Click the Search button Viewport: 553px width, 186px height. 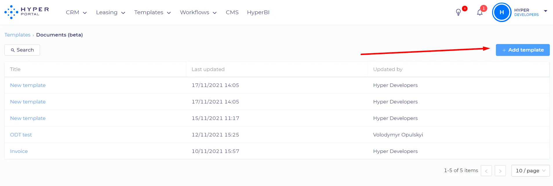click(22, 50)
